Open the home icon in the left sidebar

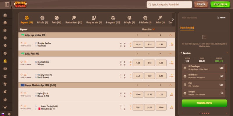(x=5, y=23)
